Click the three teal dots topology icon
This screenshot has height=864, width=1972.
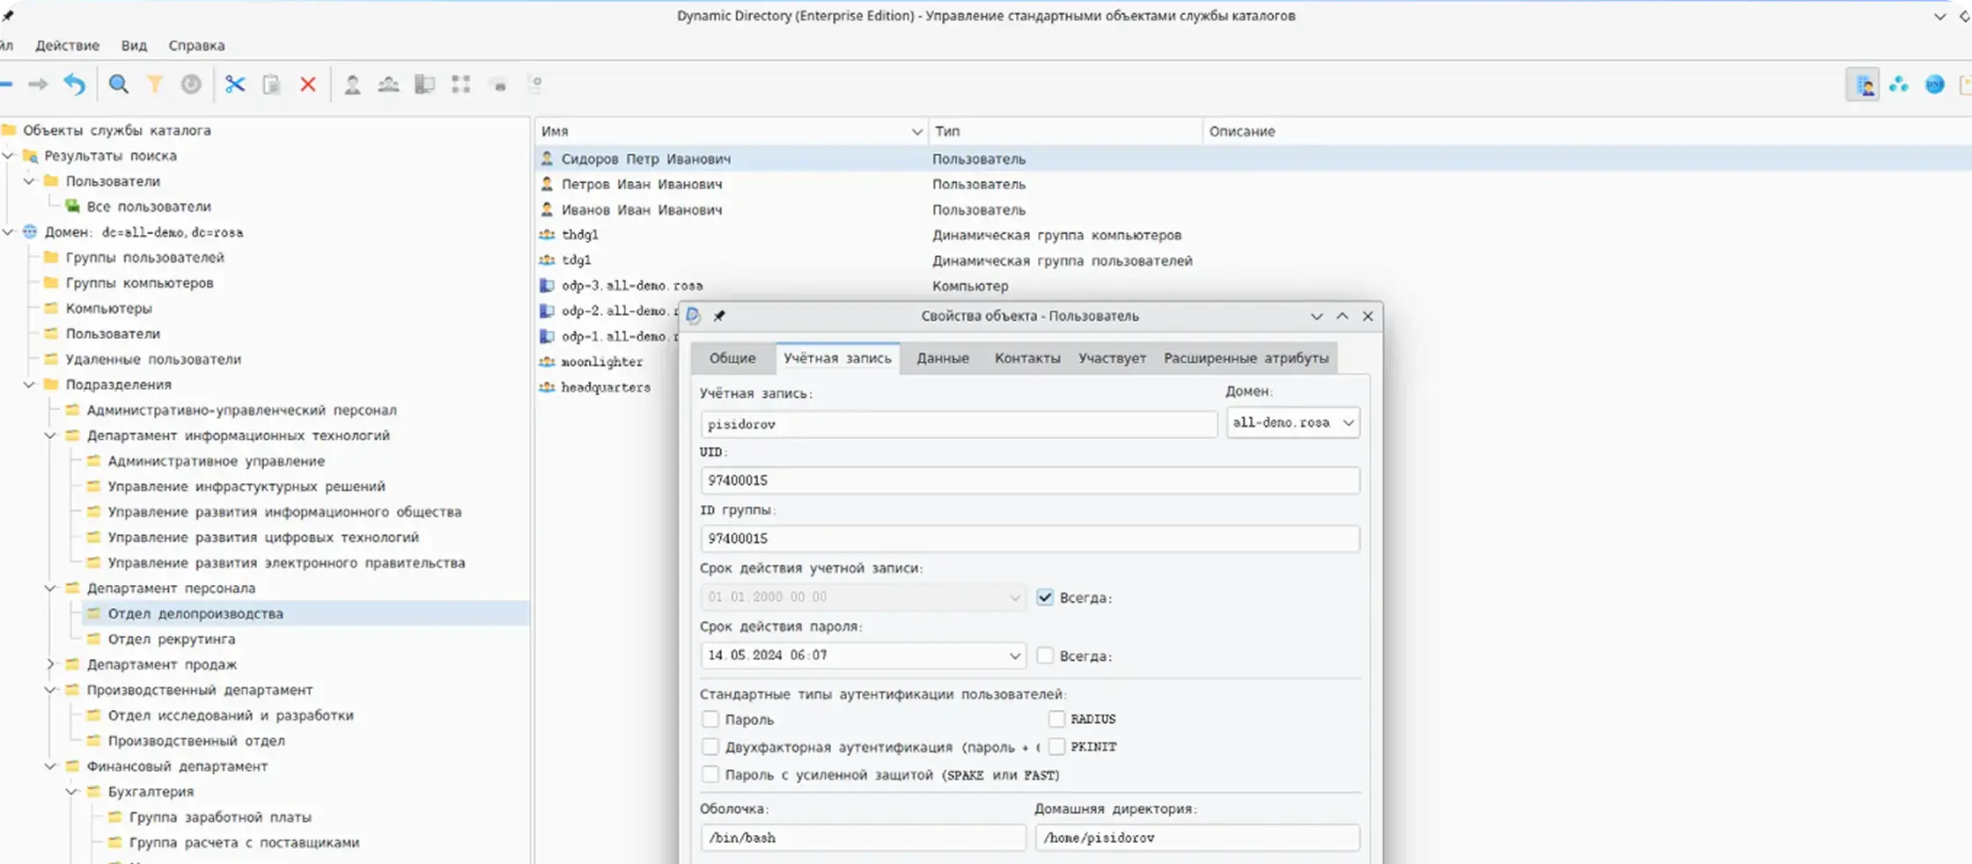pos(1899,84)
